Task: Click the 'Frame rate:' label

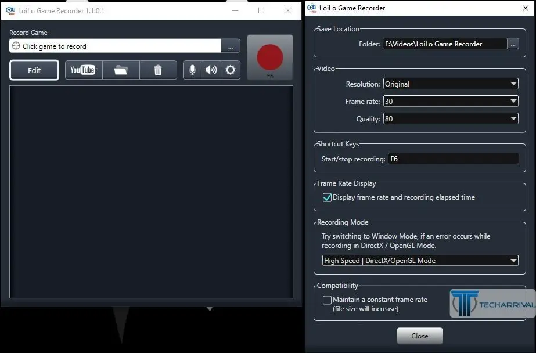Action: point(362,102)
